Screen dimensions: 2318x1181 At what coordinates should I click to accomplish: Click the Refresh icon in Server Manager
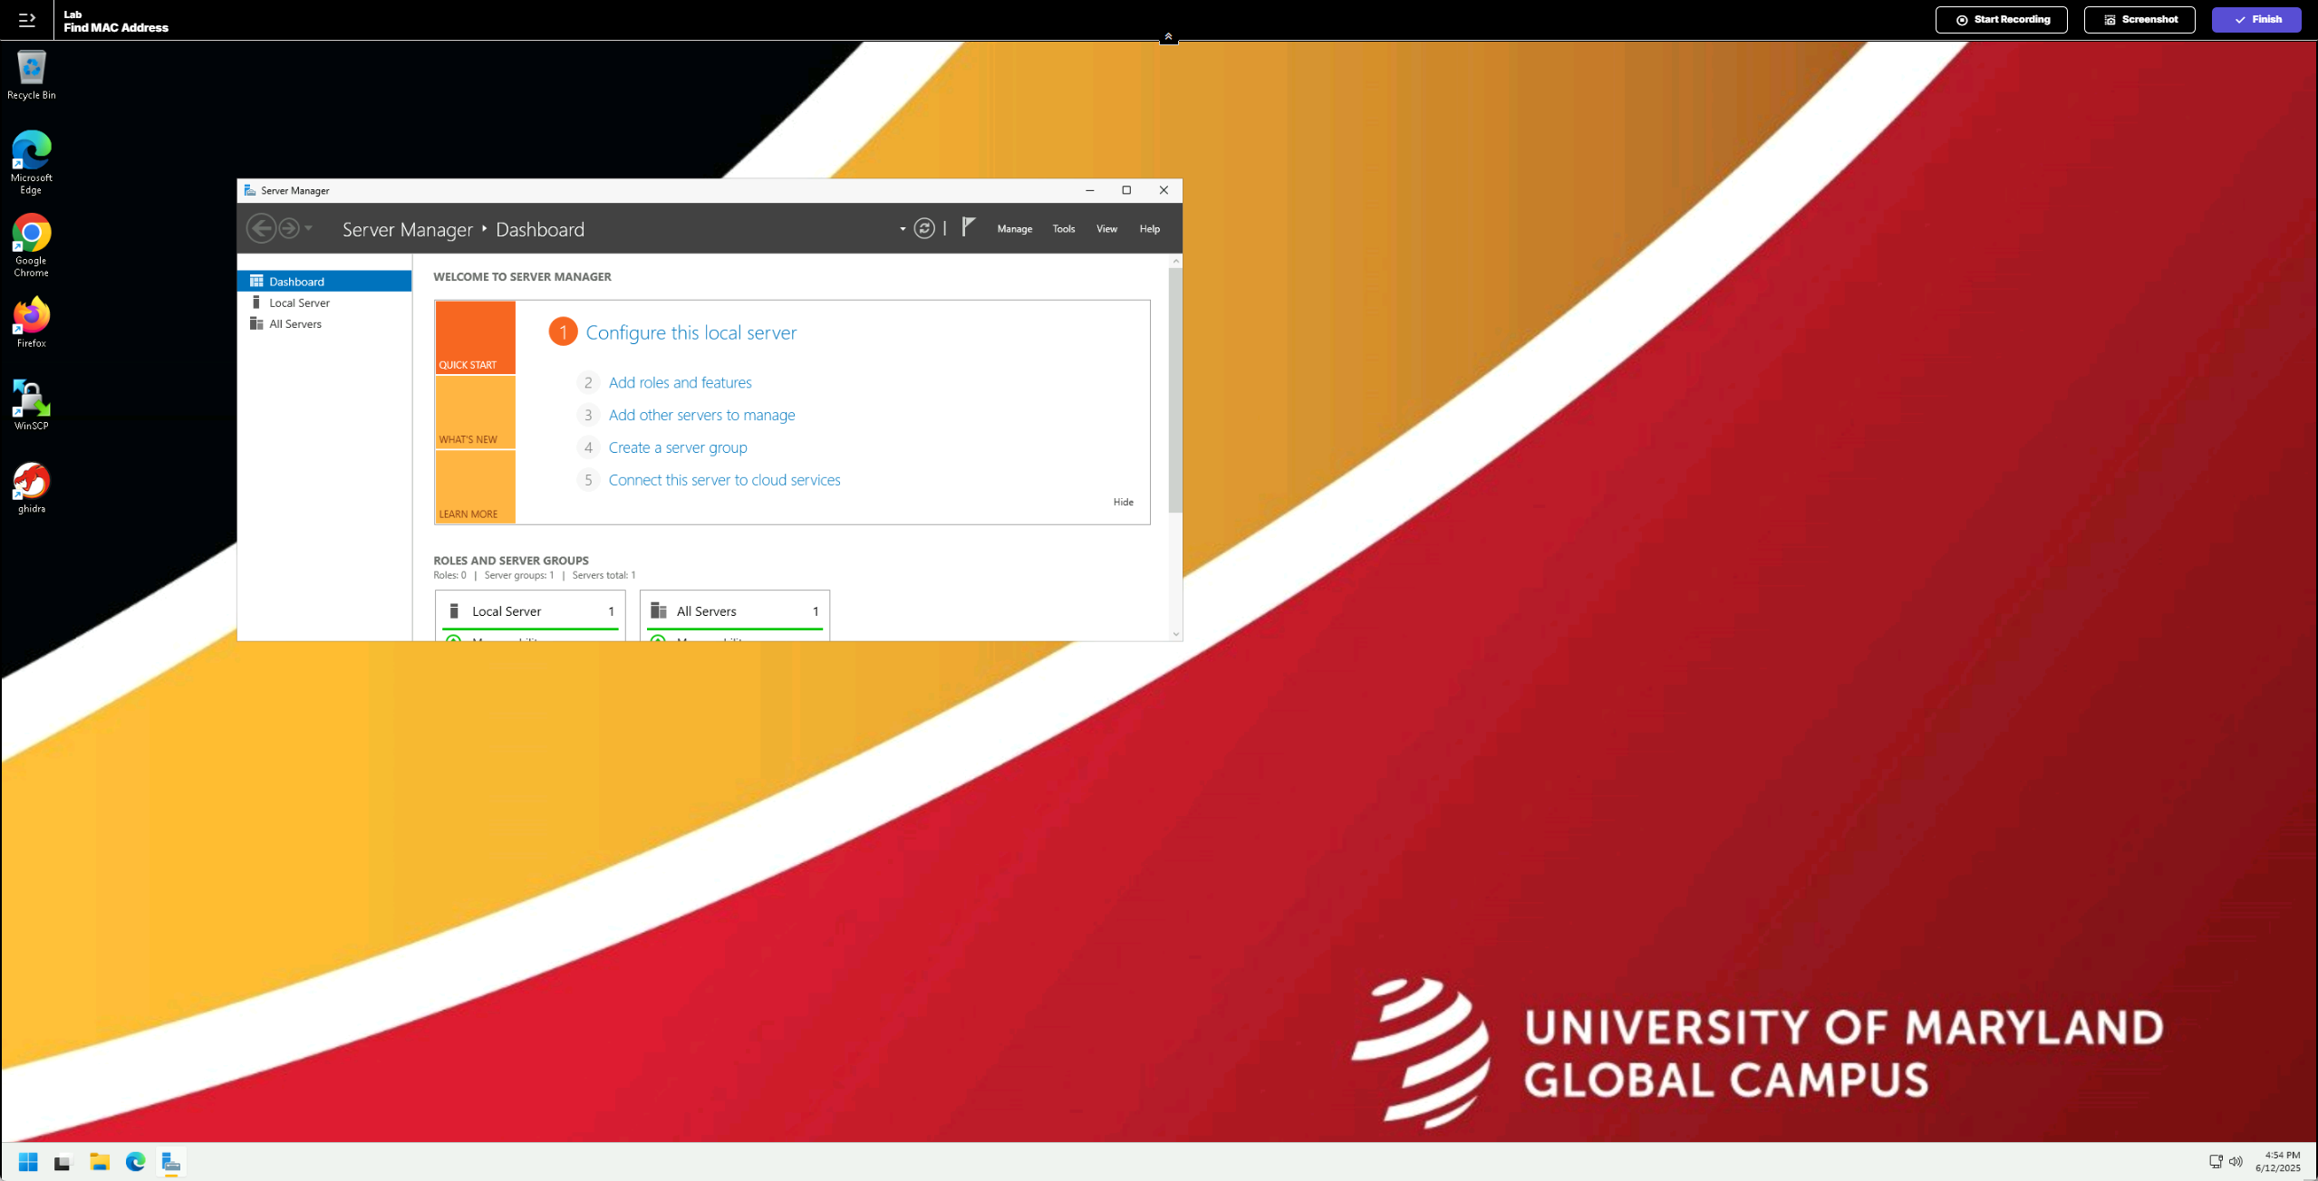coord(923,228)
